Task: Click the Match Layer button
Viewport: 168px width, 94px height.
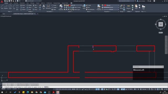Action: (76, 9)
